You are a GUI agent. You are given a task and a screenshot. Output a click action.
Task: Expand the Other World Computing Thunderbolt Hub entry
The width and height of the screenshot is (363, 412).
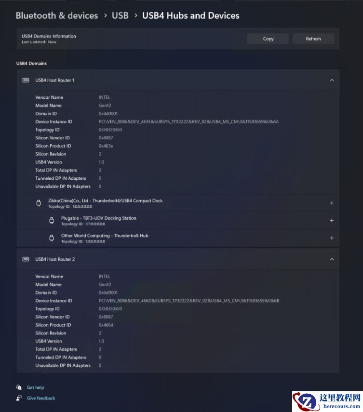332,238
